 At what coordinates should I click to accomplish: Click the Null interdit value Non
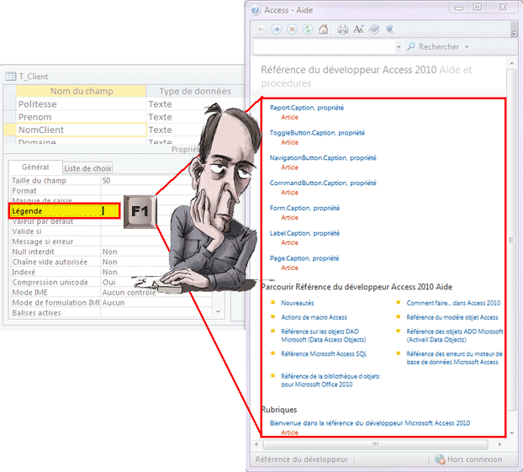coord(110,252)
